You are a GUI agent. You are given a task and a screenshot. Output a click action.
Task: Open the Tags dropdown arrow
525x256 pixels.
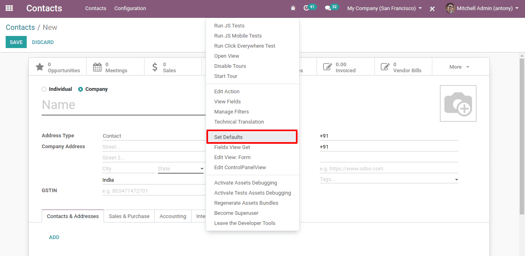tap(457, 180)
